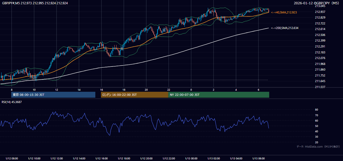Click price axis value 212.829
Viewport: 343px width, 161px height.
[x=320, y=17]
